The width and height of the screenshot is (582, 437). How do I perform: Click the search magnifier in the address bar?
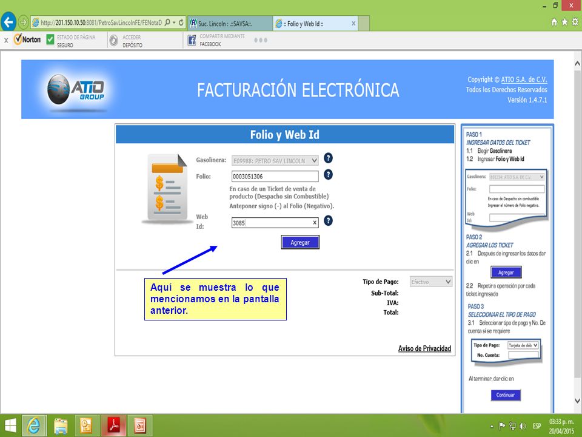pyautogui.click(x=168, y=22)
